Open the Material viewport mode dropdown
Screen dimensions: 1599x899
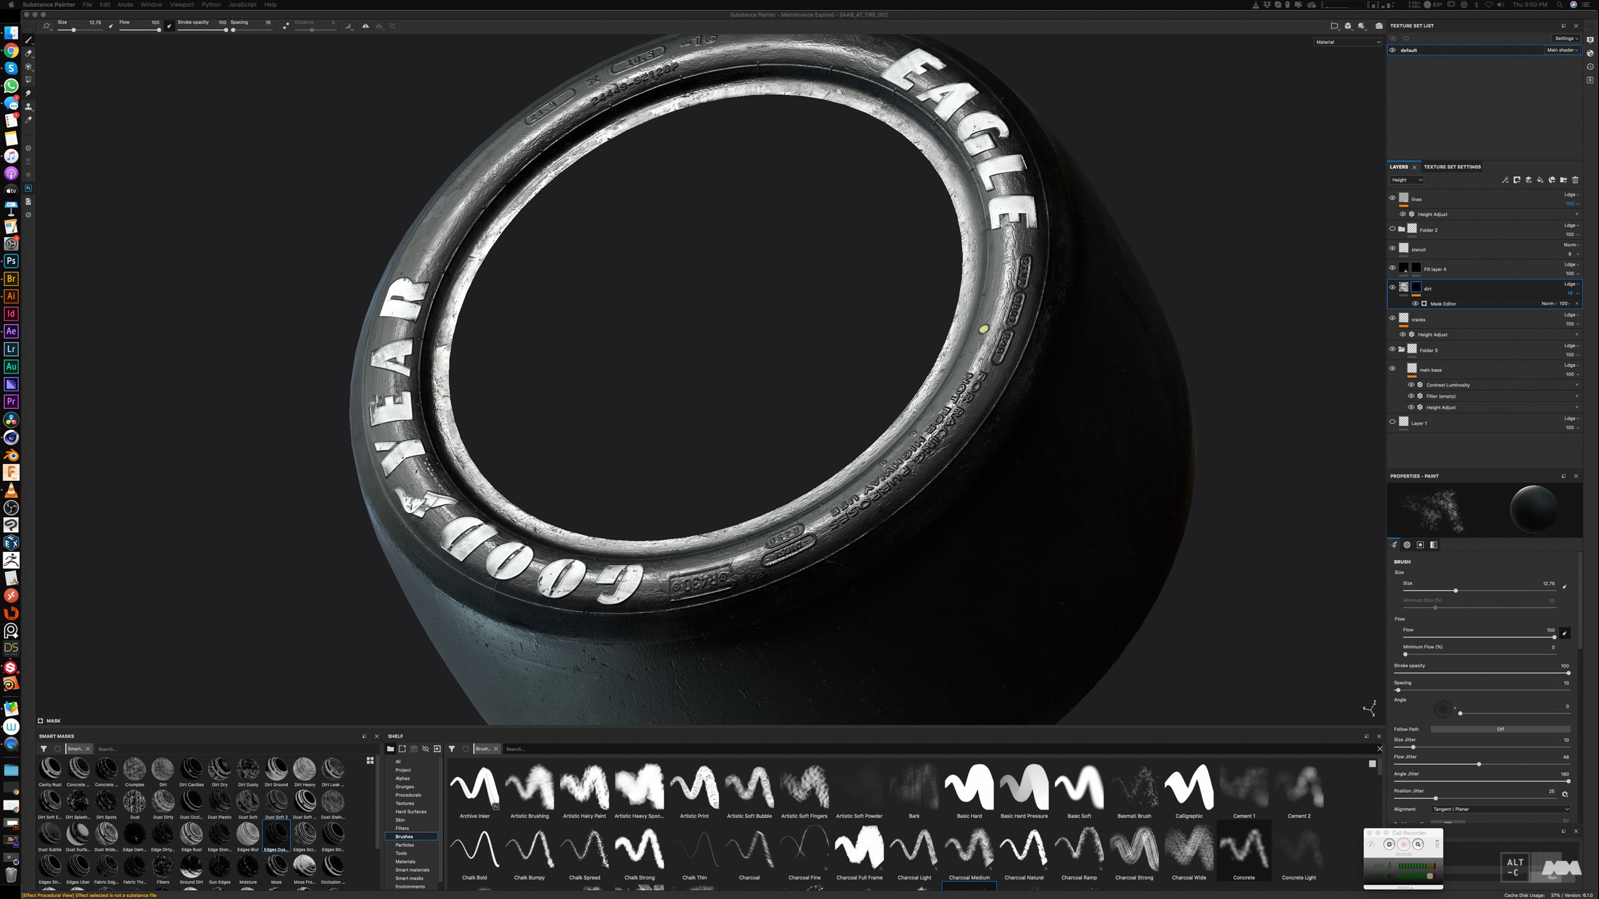point(1347,42)
